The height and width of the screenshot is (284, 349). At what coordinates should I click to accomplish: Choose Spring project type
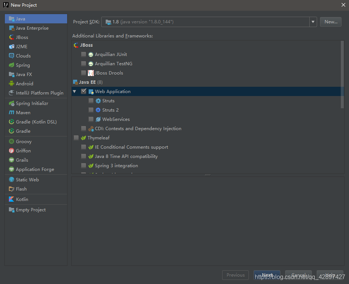36,65
